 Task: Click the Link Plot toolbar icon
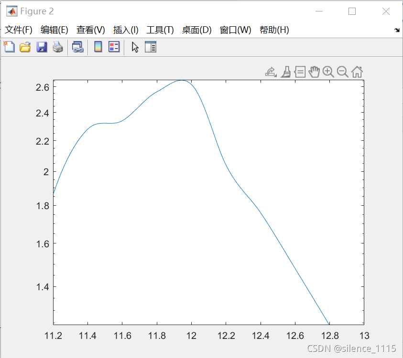point(77,47)
